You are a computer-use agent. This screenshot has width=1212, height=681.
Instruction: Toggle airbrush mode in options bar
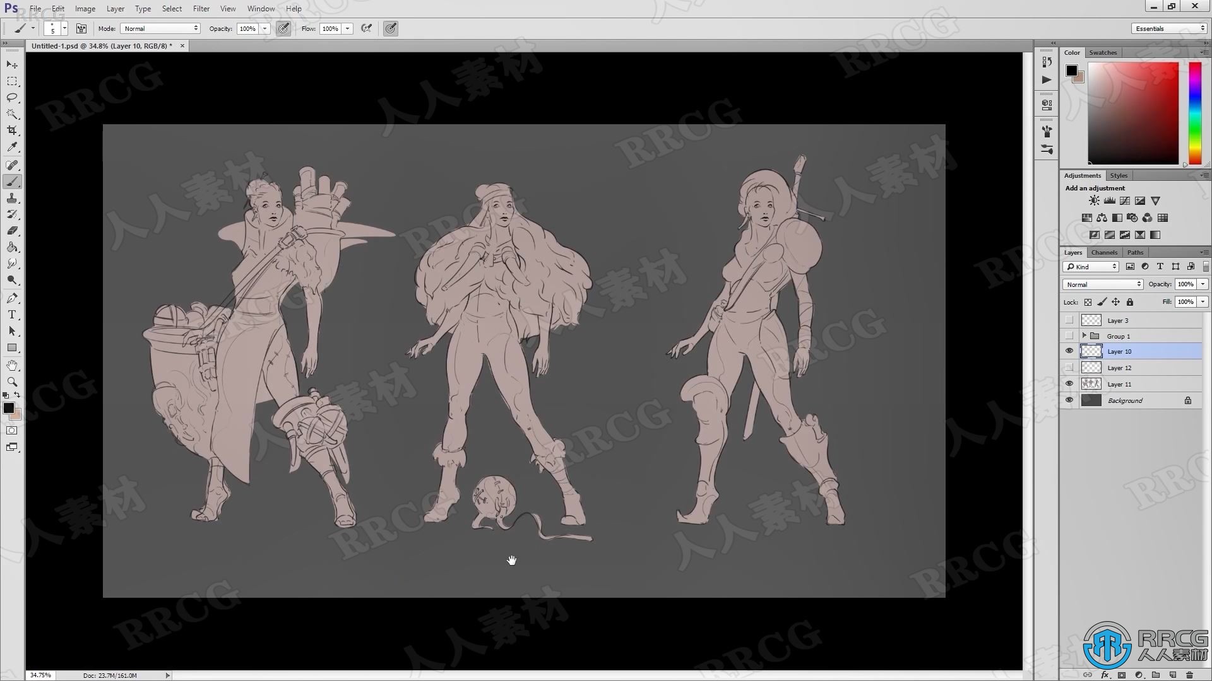[366, 28]
